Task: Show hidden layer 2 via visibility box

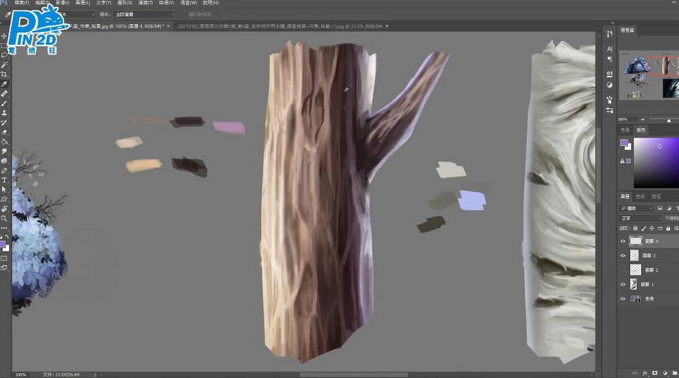Action: [x=622, y=270]
